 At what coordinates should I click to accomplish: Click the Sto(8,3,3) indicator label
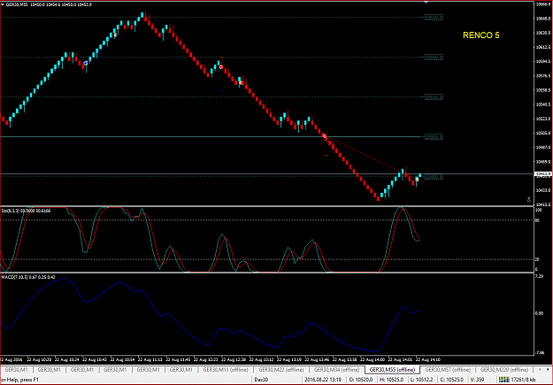26,211
